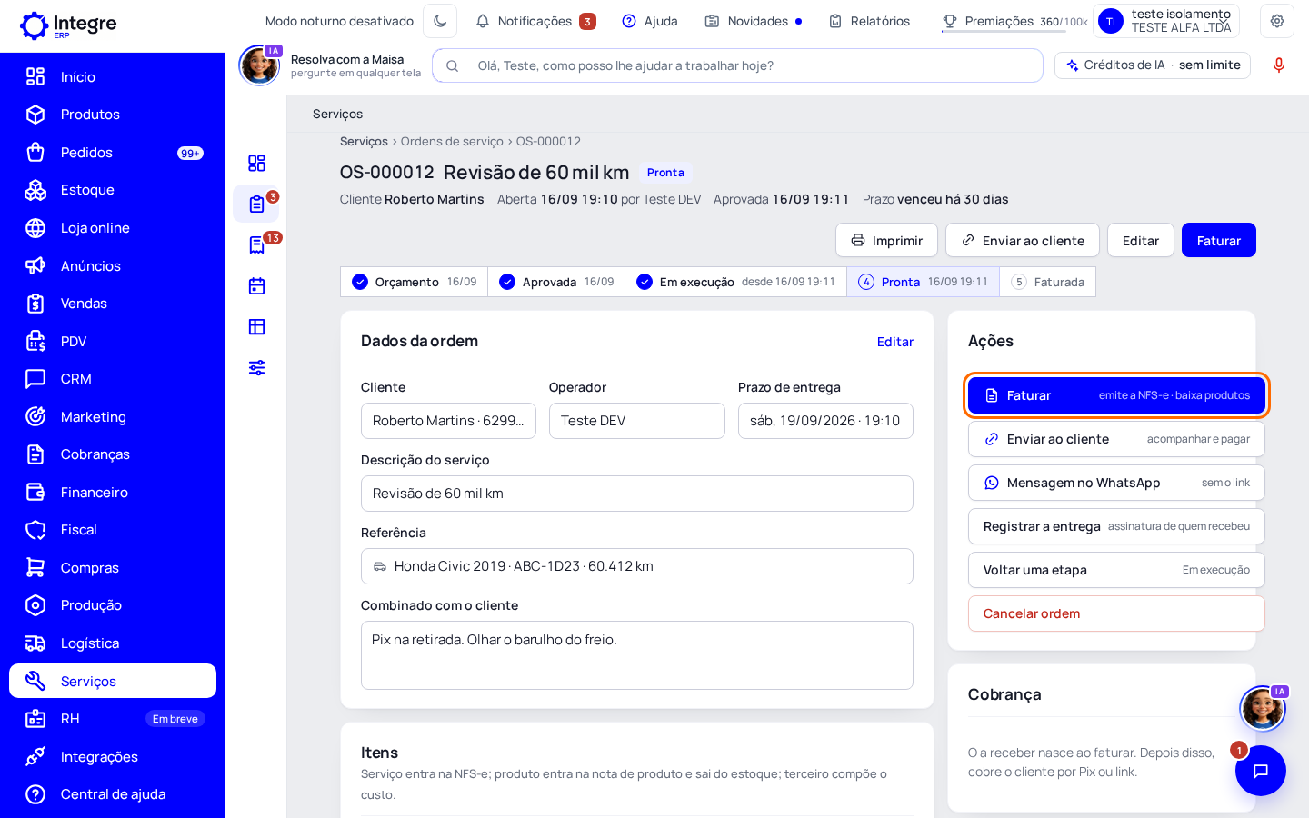Image resolution: width=1309 pixels, height=818 pixels.
Task: Open Pedidos in the sidebar
Action: 113,153
